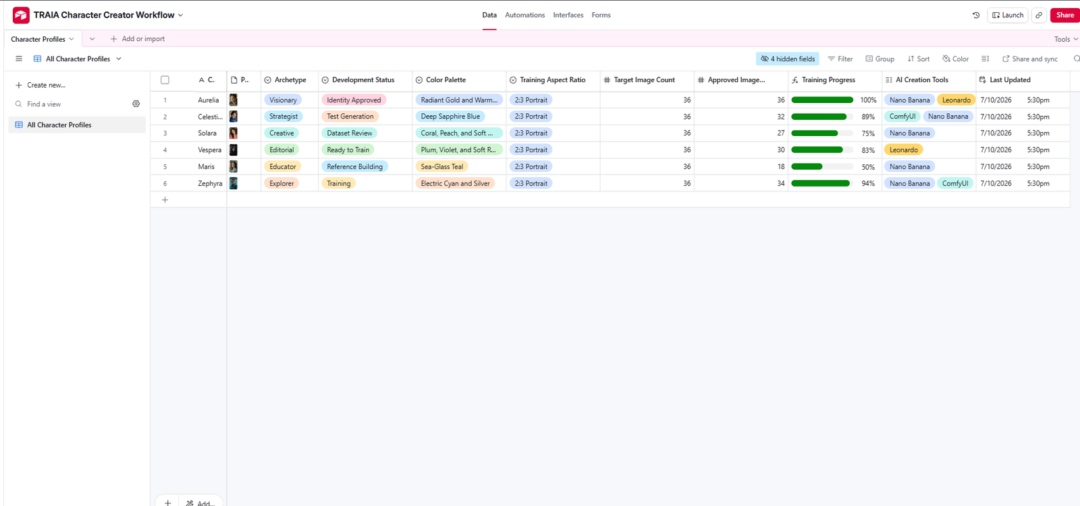The height and width of the screenshot is (506, 1080).
Task: Open the Group option
Action: pyautogui.click(x=880, y=59)
